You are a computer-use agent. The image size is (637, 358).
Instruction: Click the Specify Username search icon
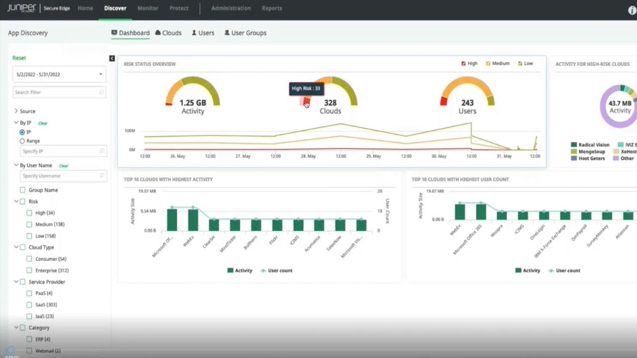(101, 176)
